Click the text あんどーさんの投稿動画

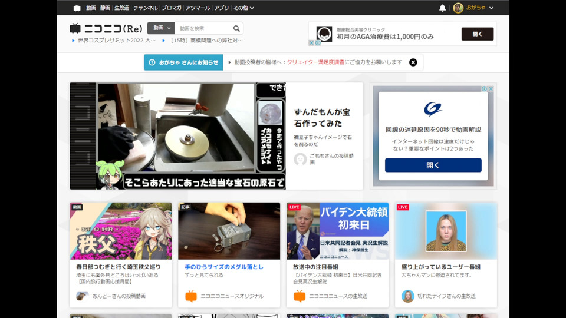tap(119, 296)
